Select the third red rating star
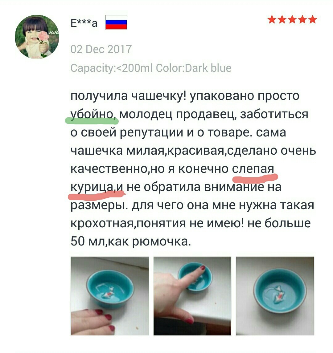 292,20
